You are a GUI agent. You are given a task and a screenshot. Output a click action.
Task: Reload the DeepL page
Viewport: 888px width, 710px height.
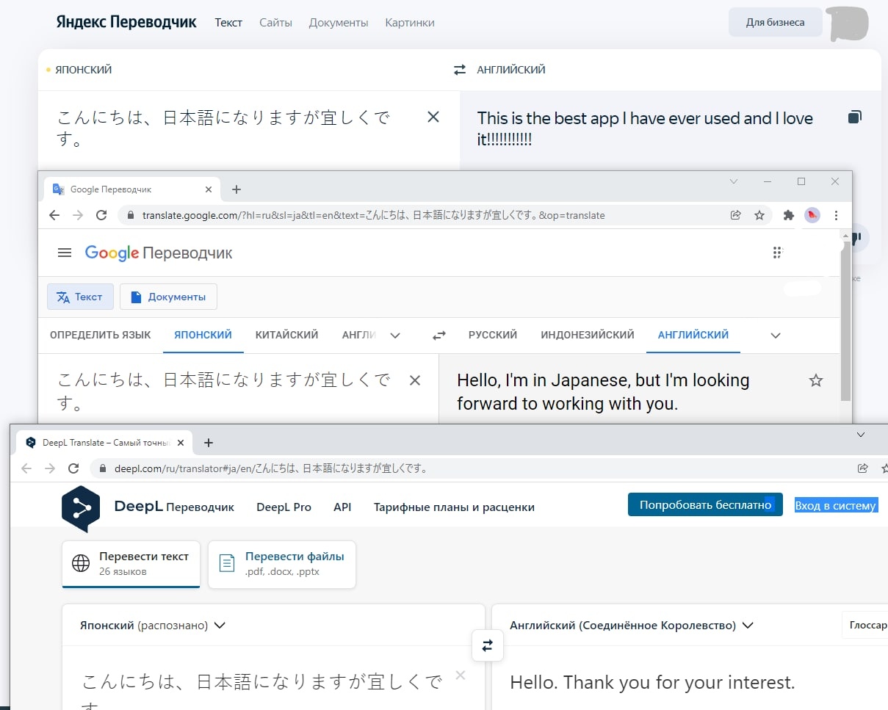[x=73, y=468]
